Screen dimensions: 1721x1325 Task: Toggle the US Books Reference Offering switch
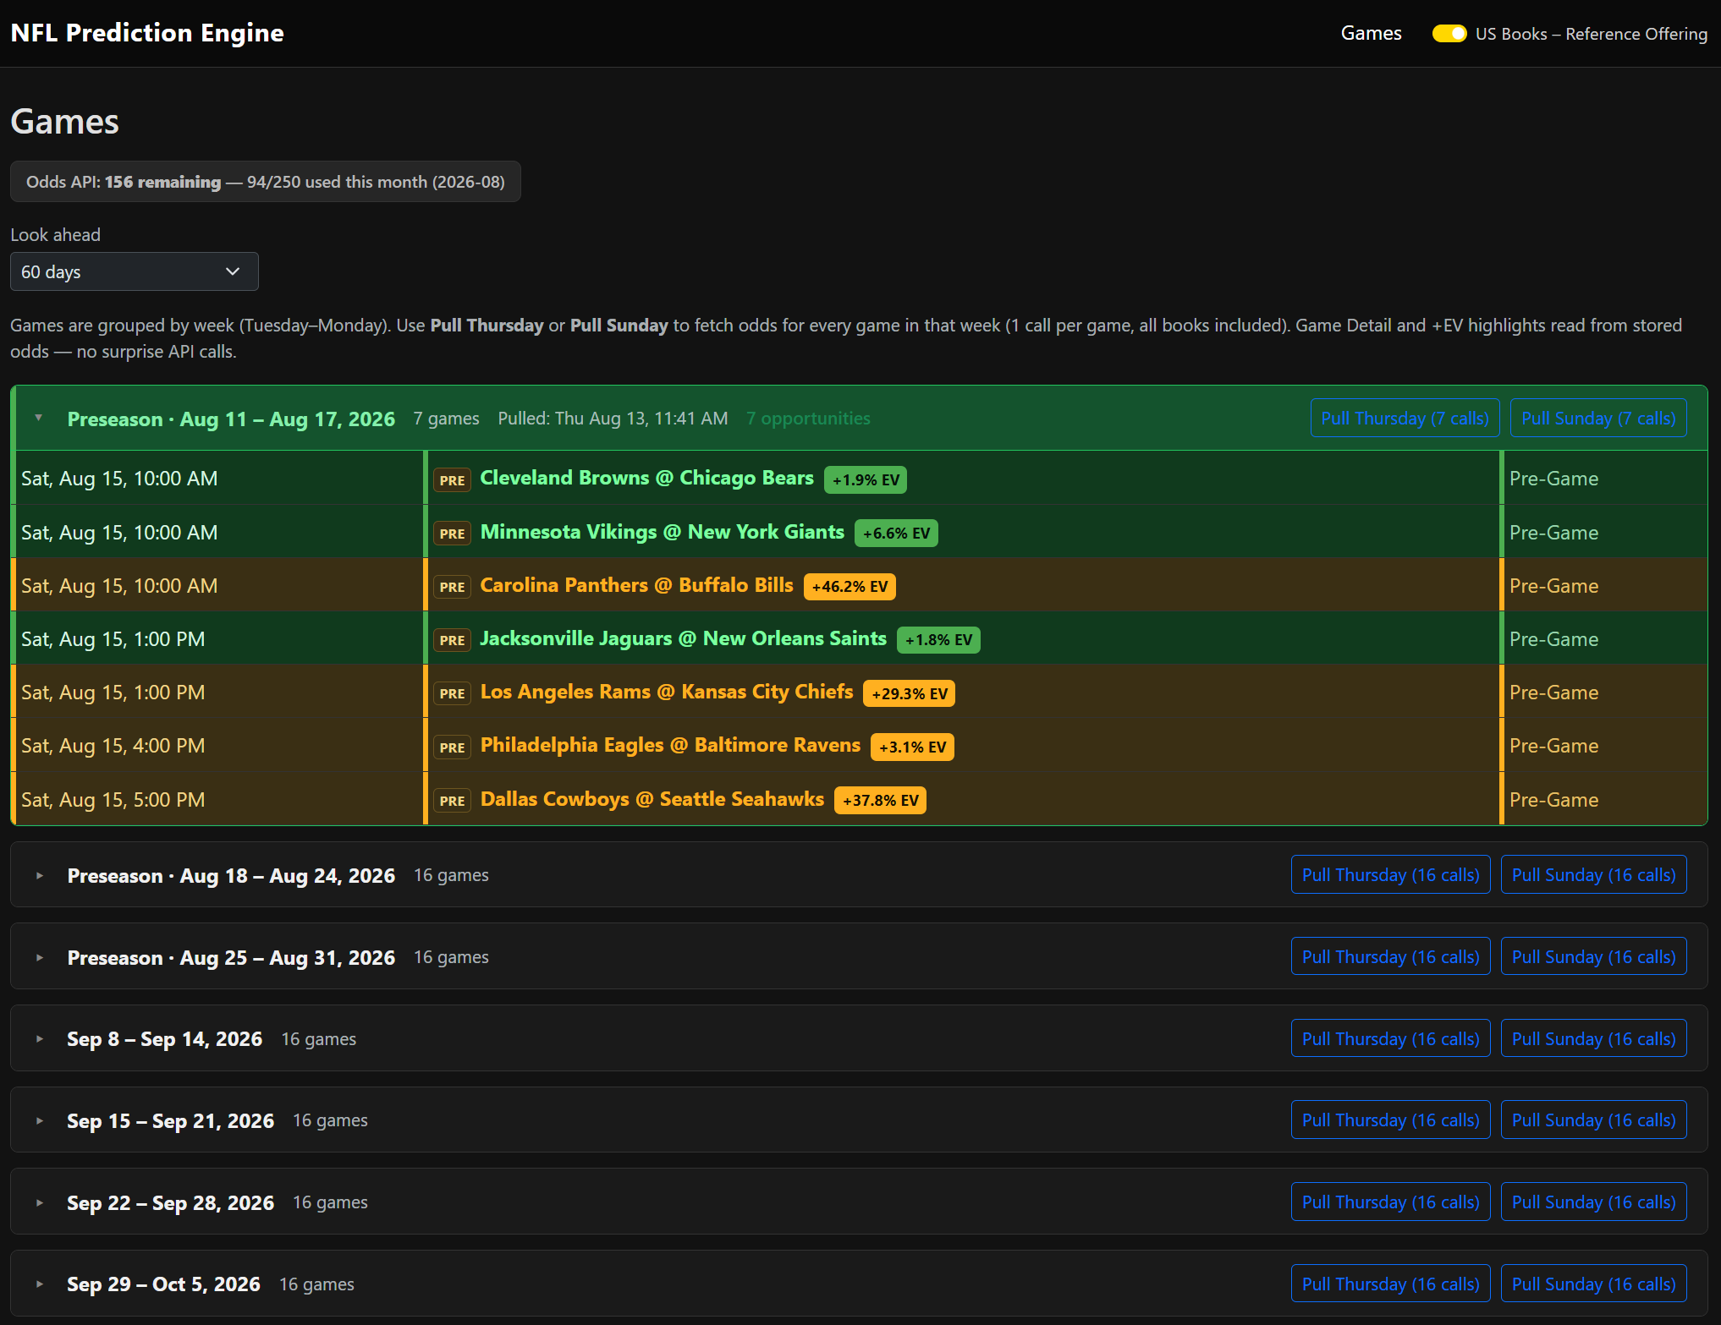coord(1449,34)
